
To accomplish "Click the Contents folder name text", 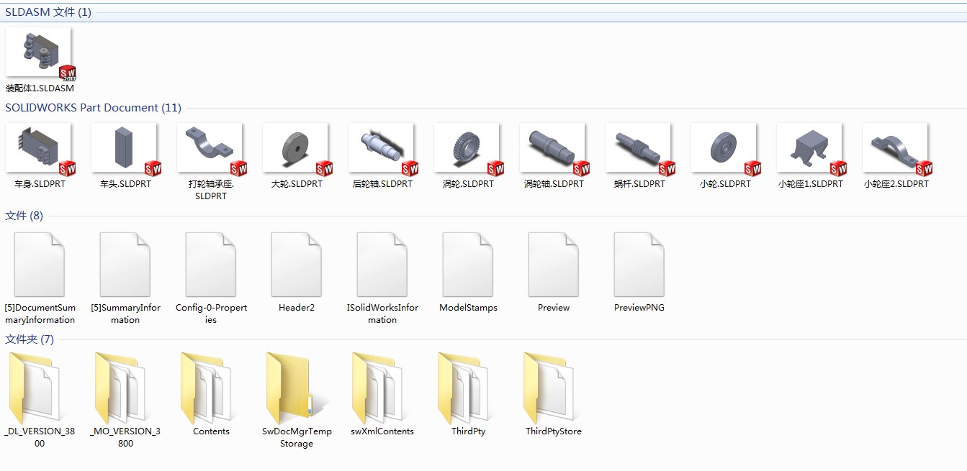I will click(211, 431).
